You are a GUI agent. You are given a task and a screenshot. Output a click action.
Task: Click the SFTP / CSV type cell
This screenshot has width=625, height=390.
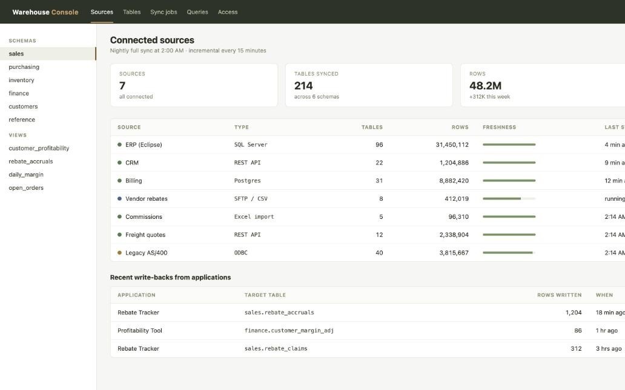[x=251, y=198]
